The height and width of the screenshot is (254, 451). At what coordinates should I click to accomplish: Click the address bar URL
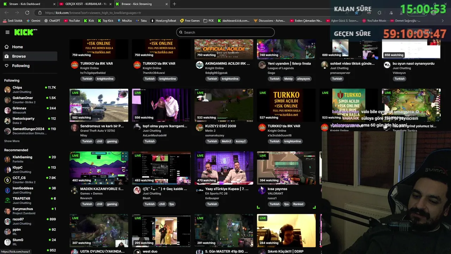93,13
